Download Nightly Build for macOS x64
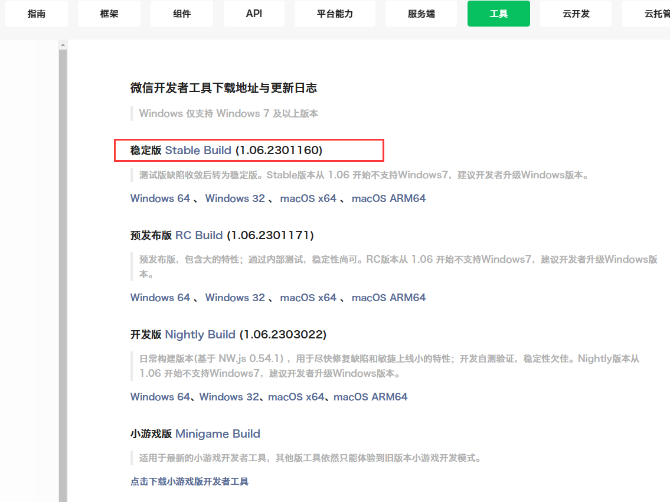Screen dimensions: 670x502 [296, 397]
